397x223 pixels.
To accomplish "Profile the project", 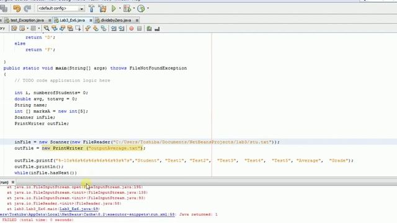I will (141, 8).
